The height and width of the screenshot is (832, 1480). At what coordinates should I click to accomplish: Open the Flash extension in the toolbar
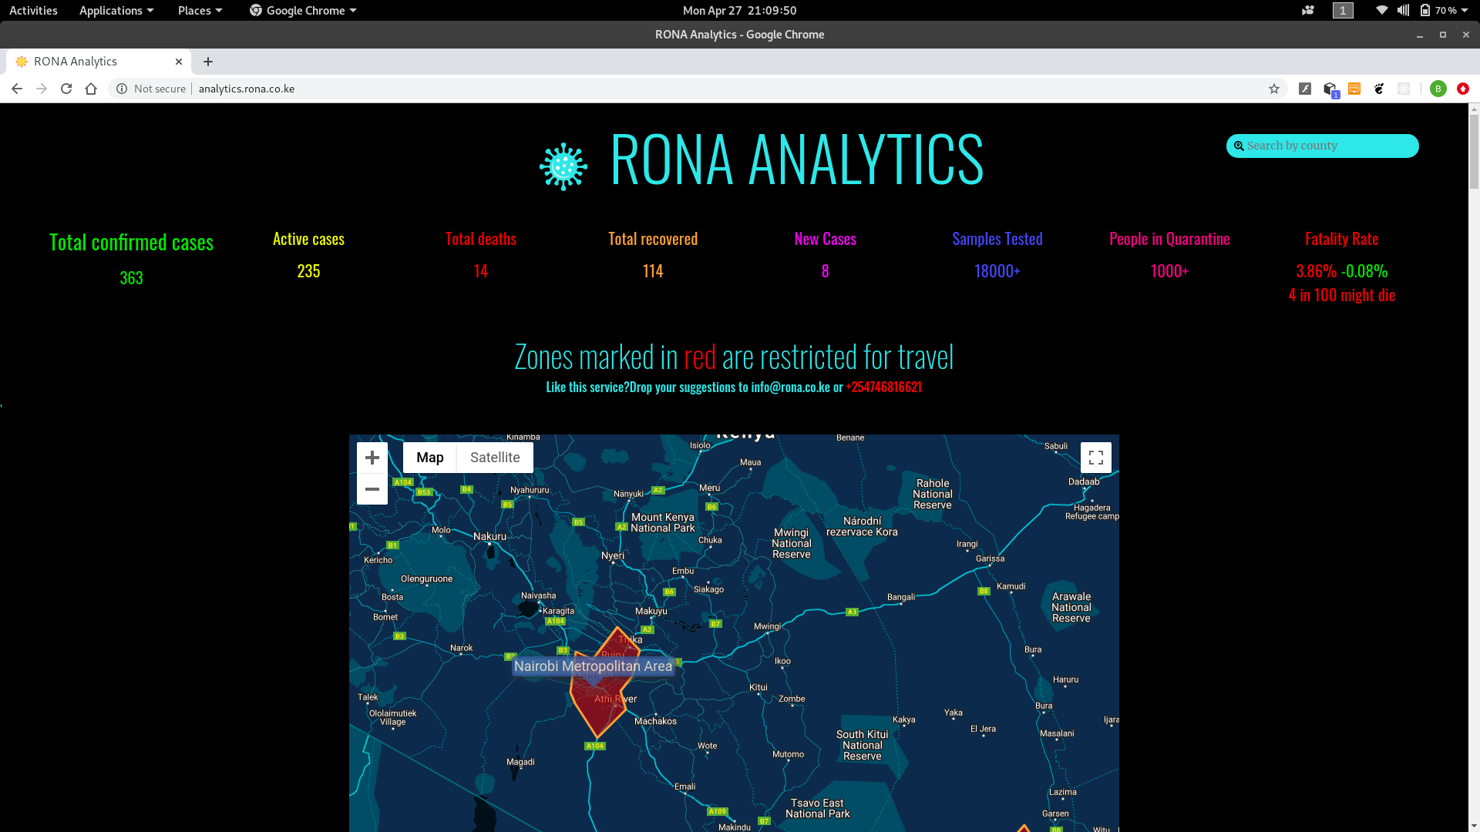pyautogui.click(x=1305, y=89)
